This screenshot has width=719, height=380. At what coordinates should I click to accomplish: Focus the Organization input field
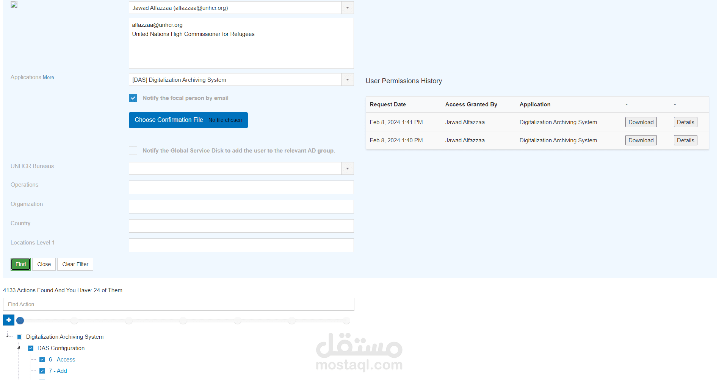point(241,207)
